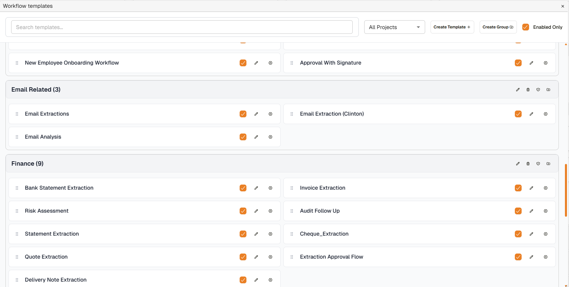
Task: Toggle Cheque_Extraction enabled checkbox
Action: coord(518,234)
